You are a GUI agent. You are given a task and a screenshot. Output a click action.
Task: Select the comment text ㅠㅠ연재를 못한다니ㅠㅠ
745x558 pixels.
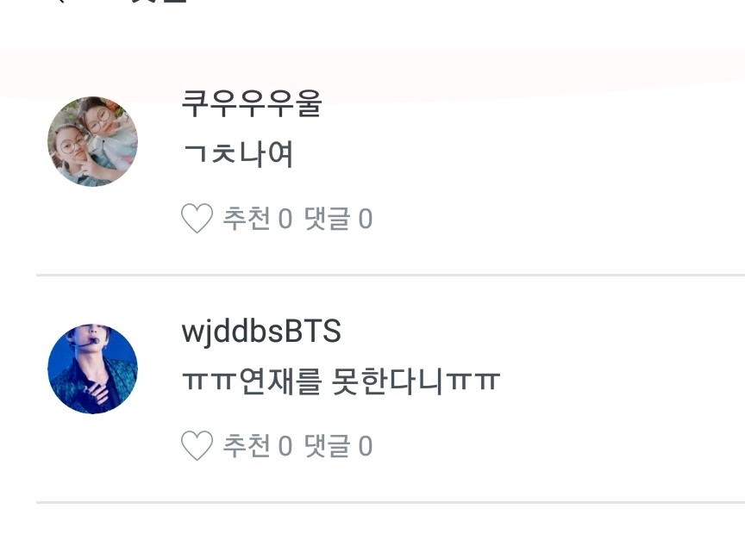(x=341, y=381)
